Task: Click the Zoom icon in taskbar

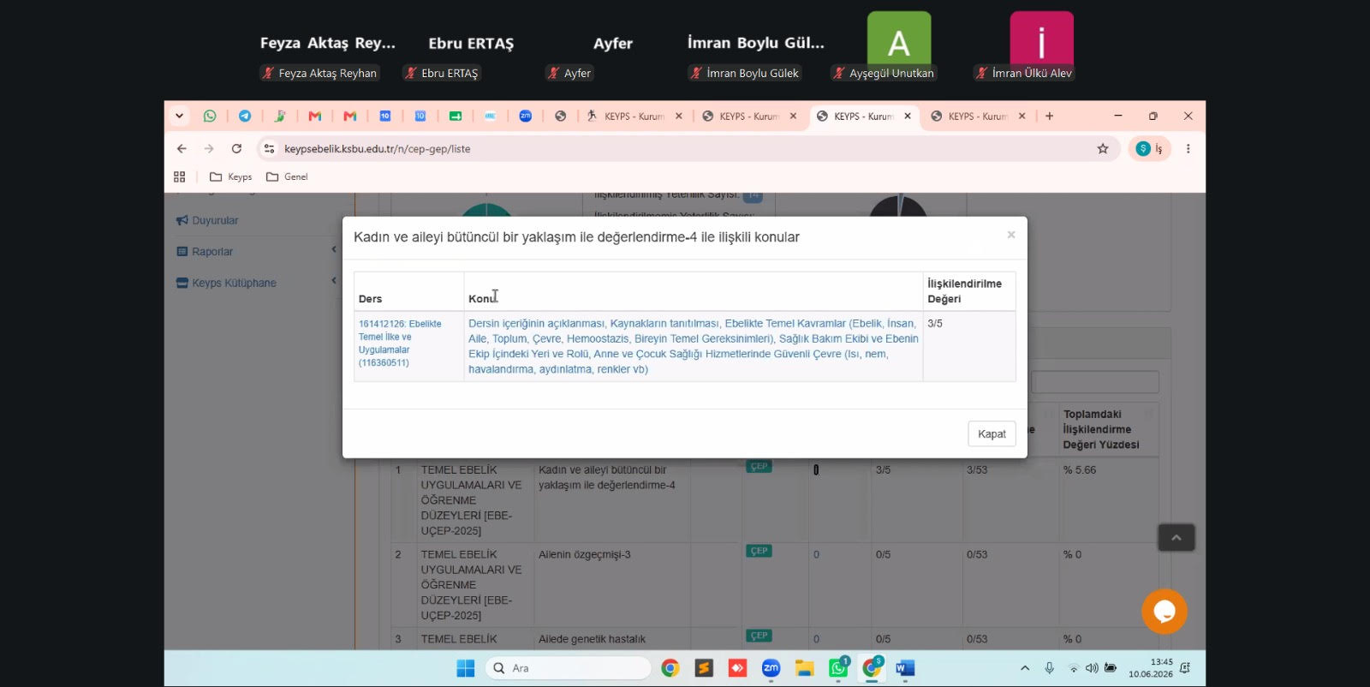Action: [771, 668]
